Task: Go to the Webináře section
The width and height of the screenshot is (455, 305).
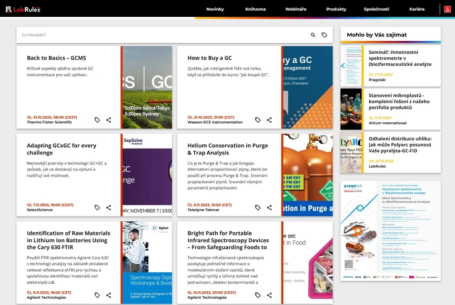Action: pos(296,9)
